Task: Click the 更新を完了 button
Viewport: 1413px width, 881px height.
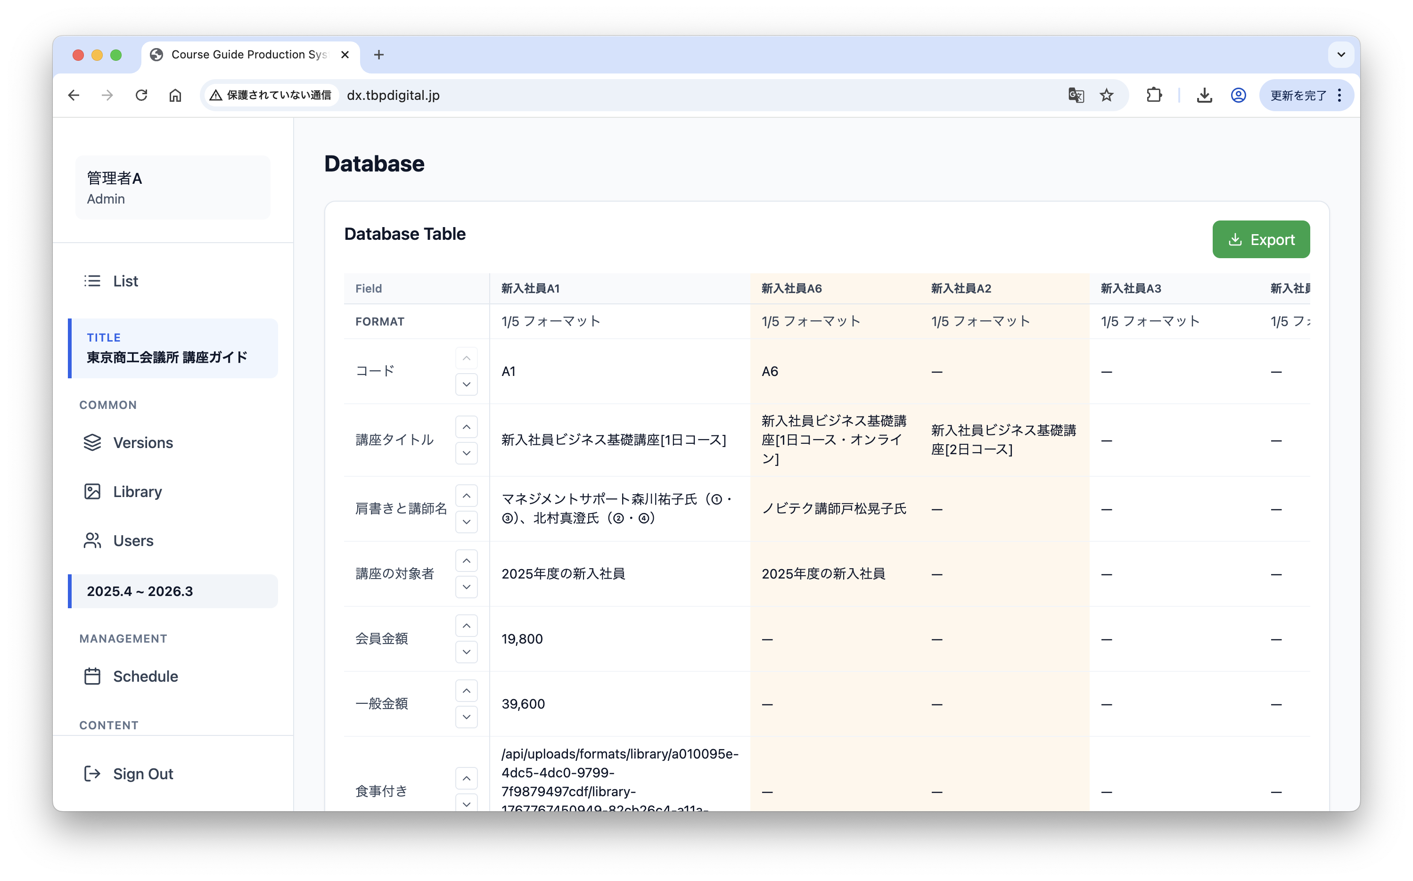Action: [1298, 95]
